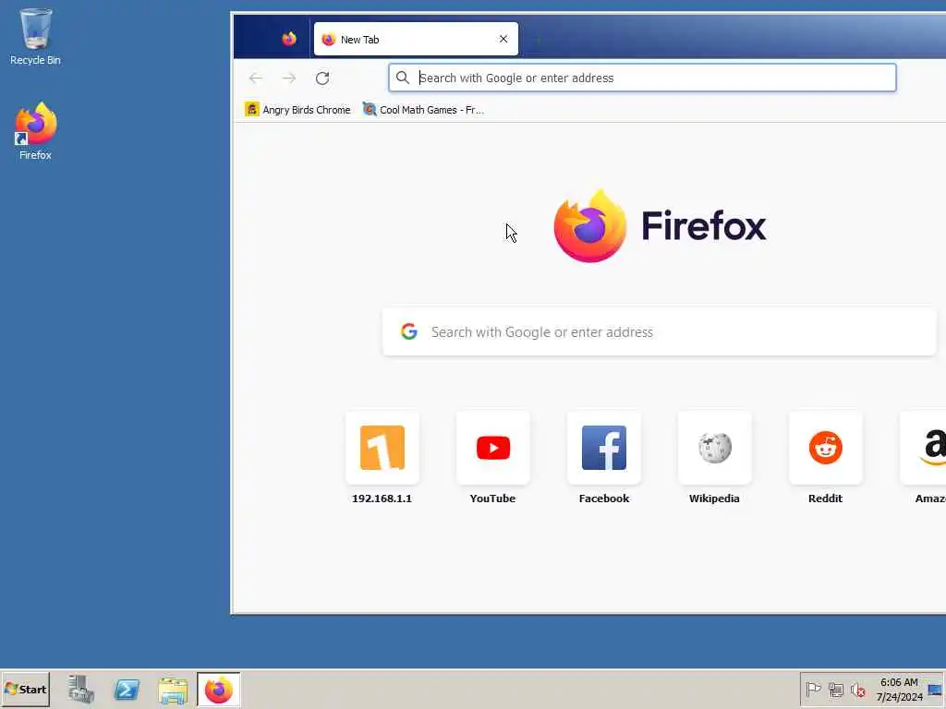Click the YouTube label text

click(x=493, y=499)
